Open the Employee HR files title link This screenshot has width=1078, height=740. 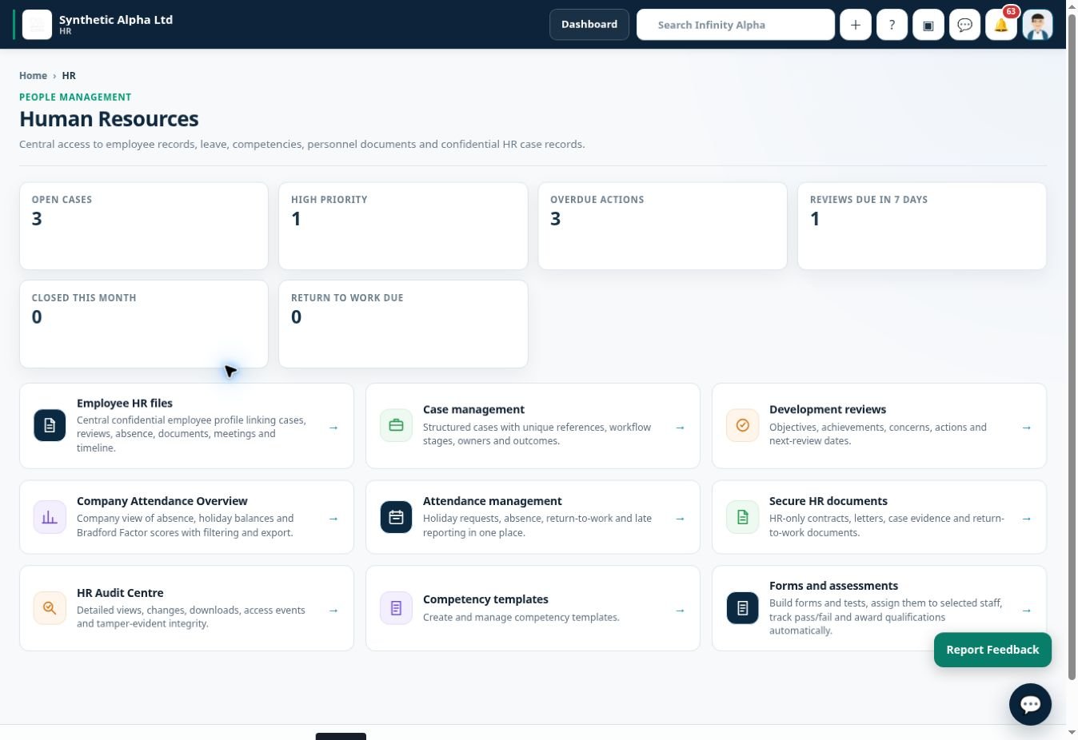point(125,404)
